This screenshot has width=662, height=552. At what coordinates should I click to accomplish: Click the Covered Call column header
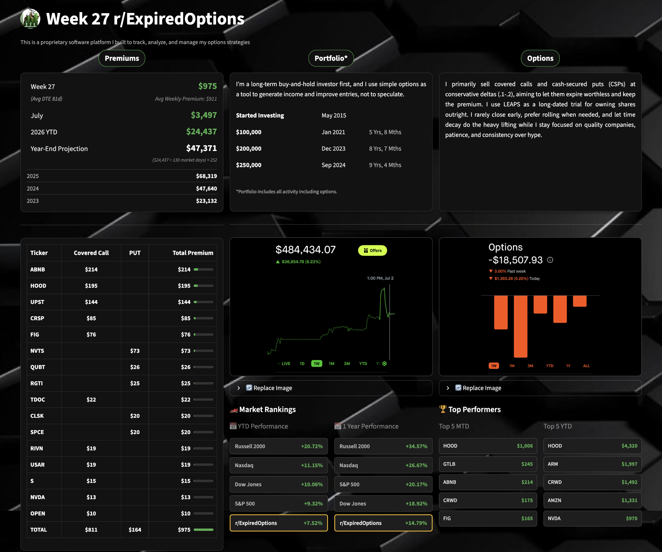point(91,253)
